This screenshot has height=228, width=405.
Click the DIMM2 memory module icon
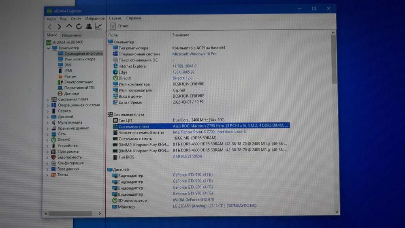click(115, 145)
